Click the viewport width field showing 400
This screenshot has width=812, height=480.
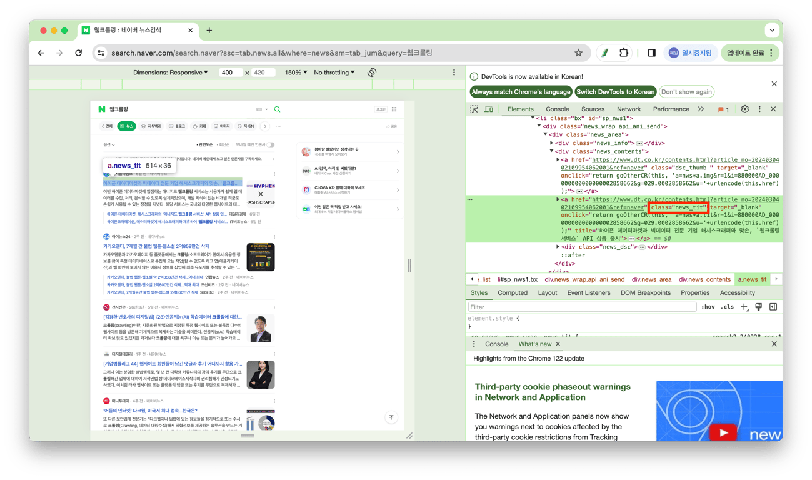[230, 72]
